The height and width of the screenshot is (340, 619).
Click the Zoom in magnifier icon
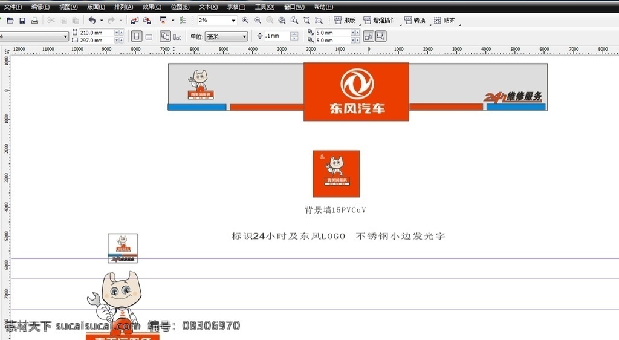coord(245,21)
